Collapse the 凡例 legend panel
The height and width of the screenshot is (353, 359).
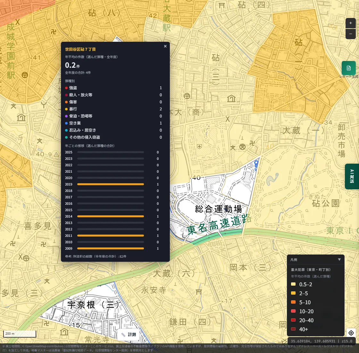point(339,260)
